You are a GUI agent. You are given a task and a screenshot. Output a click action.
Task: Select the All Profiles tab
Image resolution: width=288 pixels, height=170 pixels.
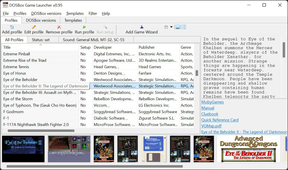coord(14,39)
